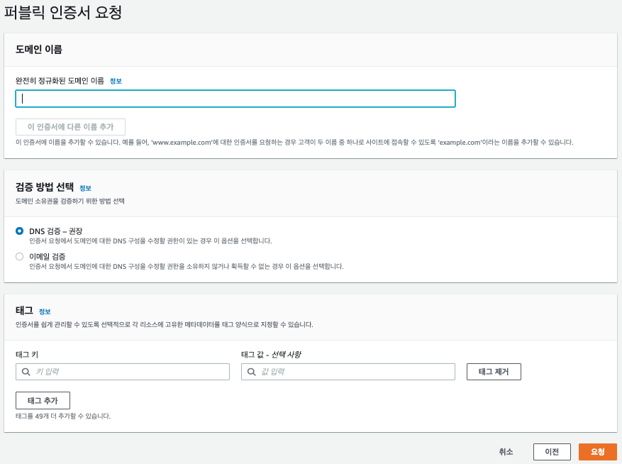The width and height of the screenshot is (622, 464).
Task: Click the 도메인 소유권을 검증하기 위한 방법 선택 text
Action: click(x=70, y=201)
